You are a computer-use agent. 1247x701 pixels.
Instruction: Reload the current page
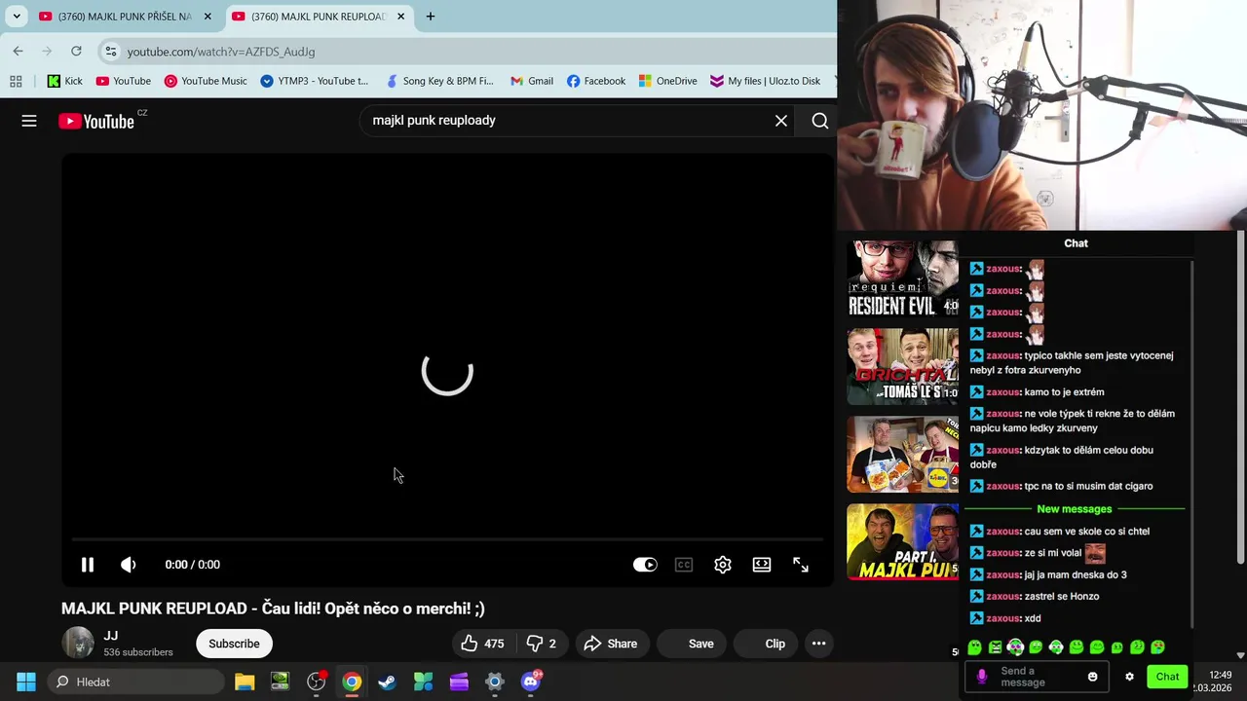pos(76,51)
